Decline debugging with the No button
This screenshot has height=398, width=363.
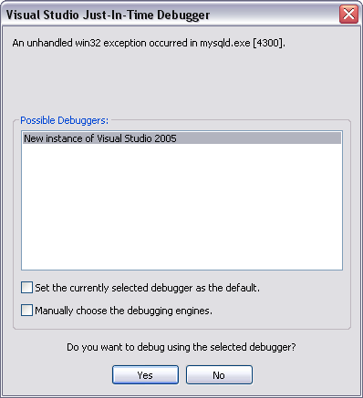[x=219, y=375]
